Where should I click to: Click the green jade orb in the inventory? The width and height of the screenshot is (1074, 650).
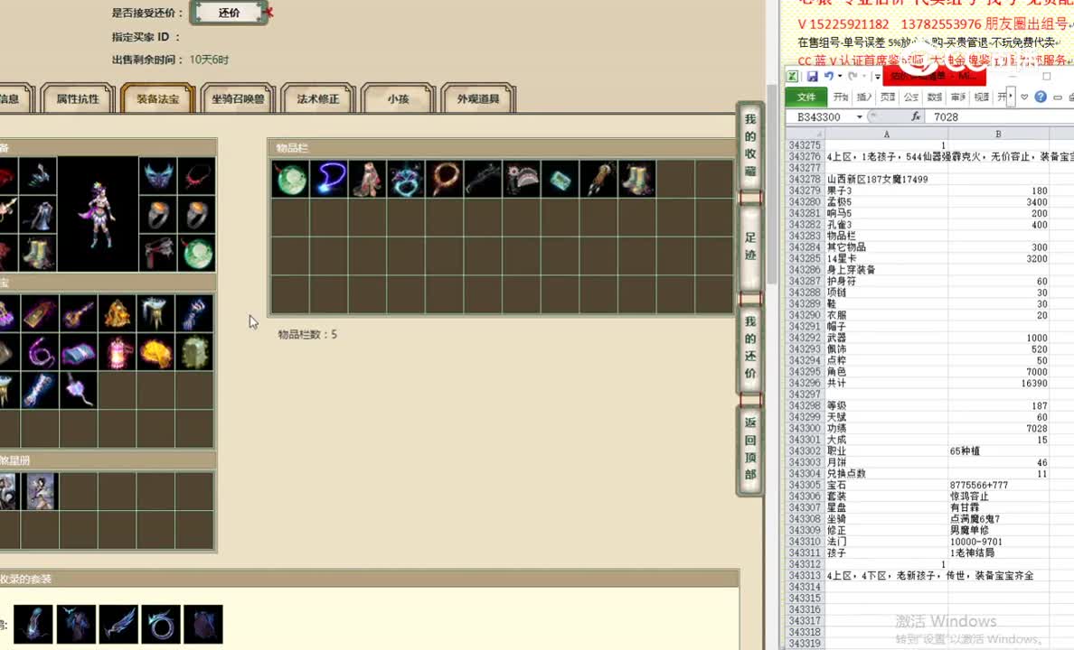291,180
